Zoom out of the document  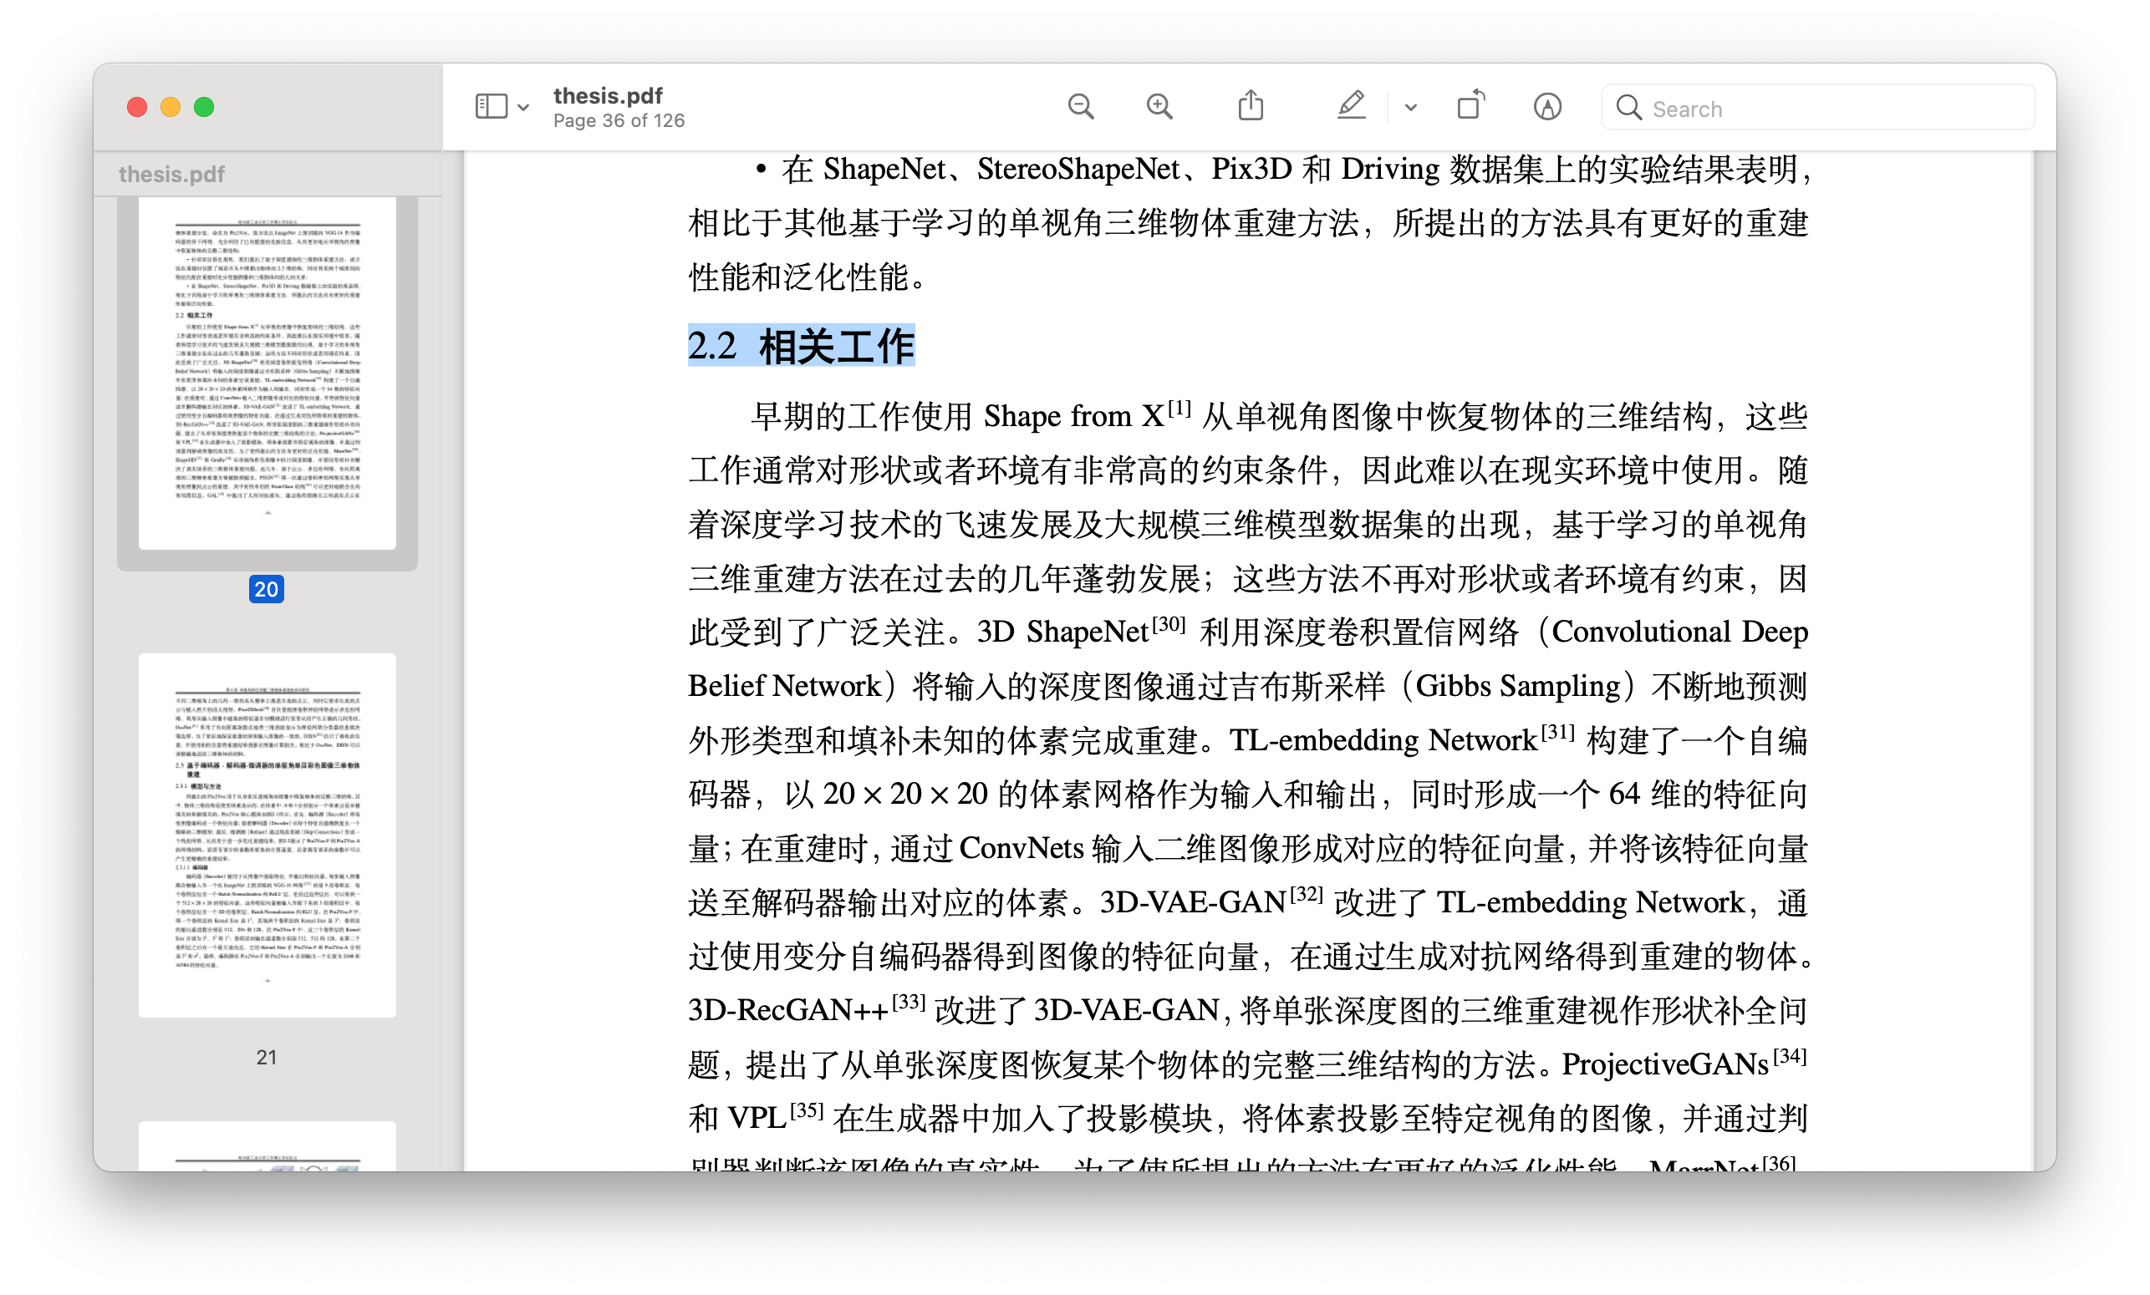[x=1081, y=105]
